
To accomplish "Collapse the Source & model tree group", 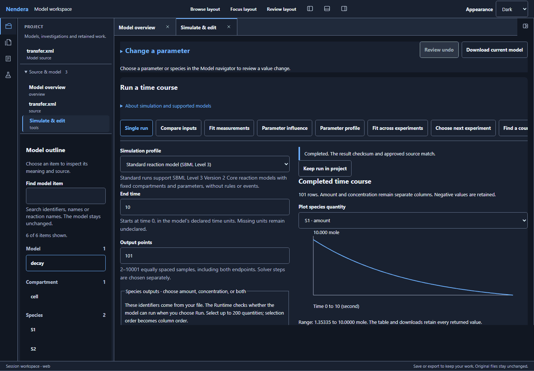I will pos(46,72).
